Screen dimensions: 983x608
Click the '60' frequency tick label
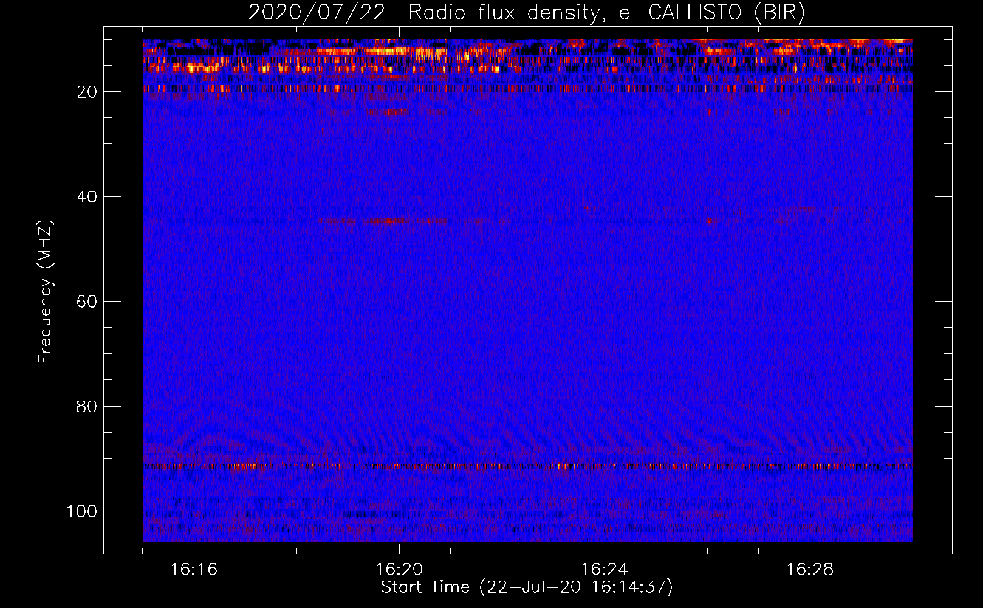[87, 302]
